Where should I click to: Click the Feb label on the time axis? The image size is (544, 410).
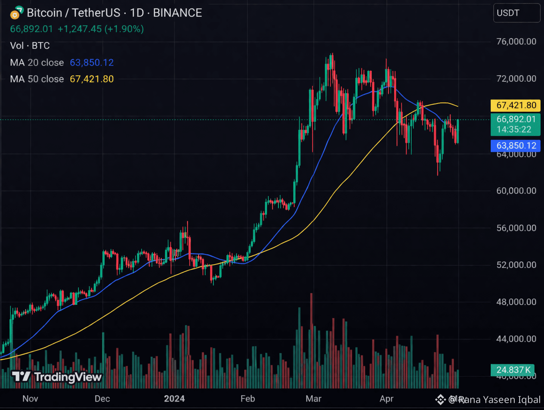click(x=248, y=399)
